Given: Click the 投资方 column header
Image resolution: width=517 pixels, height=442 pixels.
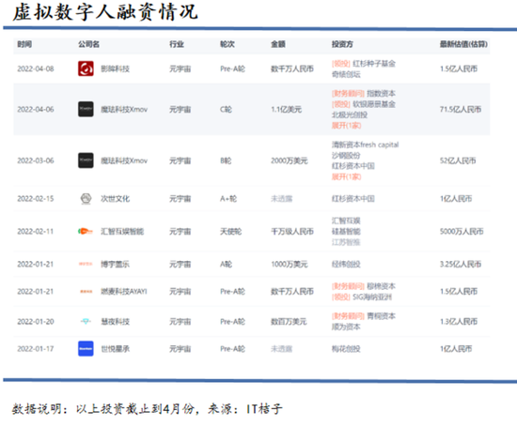Looking at the screenshot, I should pyautogui.click(x=342, y=44).
